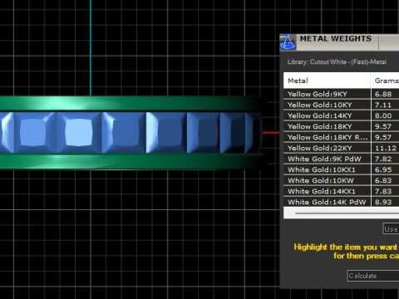This screenshot has width=399, height=299.
Task: Select the White Gold:14K PdW row
Action: coord(341,202)
